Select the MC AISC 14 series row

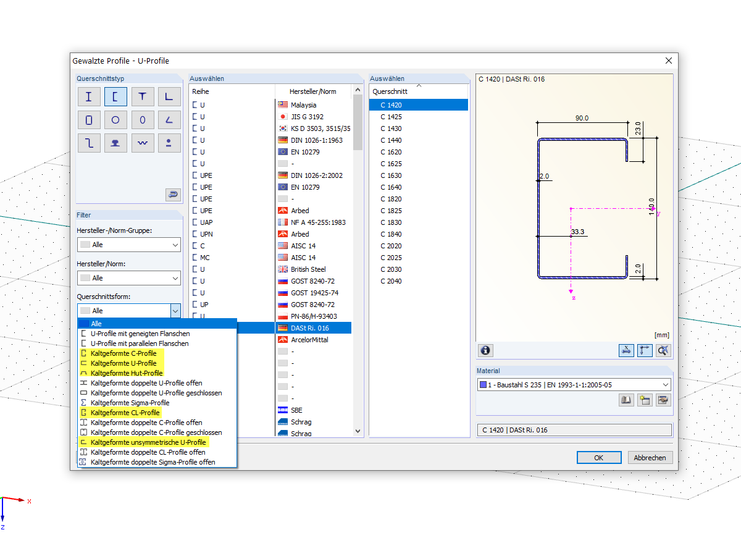(x=270, y=258)
